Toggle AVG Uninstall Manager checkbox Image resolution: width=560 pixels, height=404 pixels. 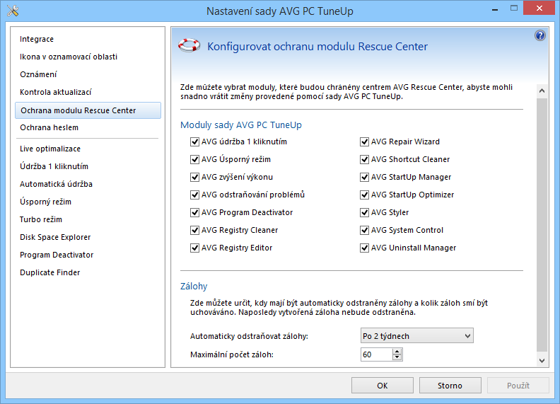[364, 248]
